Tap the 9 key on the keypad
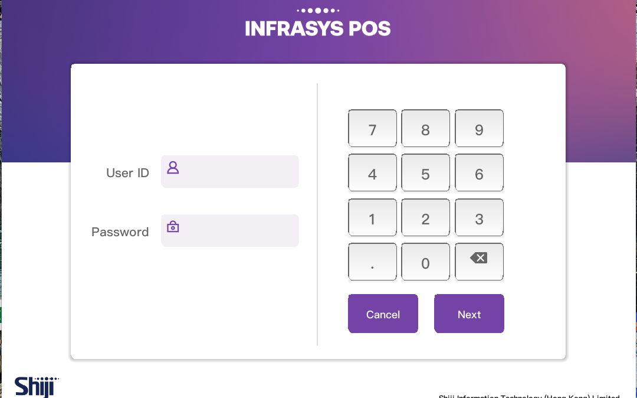 [x=479, y=129]
